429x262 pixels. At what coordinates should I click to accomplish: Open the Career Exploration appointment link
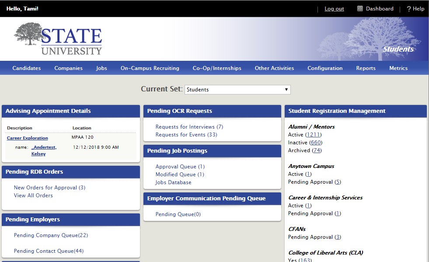[28, 138]
